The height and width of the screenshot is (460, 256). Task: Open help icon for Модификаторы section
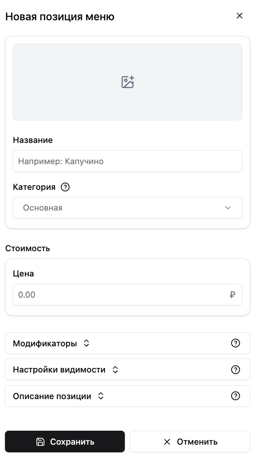tap(235, 343)
